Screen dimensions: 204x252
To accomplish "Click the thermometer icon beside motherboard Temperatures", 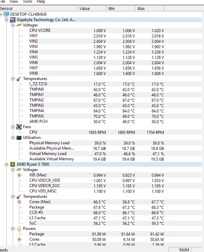I will tap(19, 79).
